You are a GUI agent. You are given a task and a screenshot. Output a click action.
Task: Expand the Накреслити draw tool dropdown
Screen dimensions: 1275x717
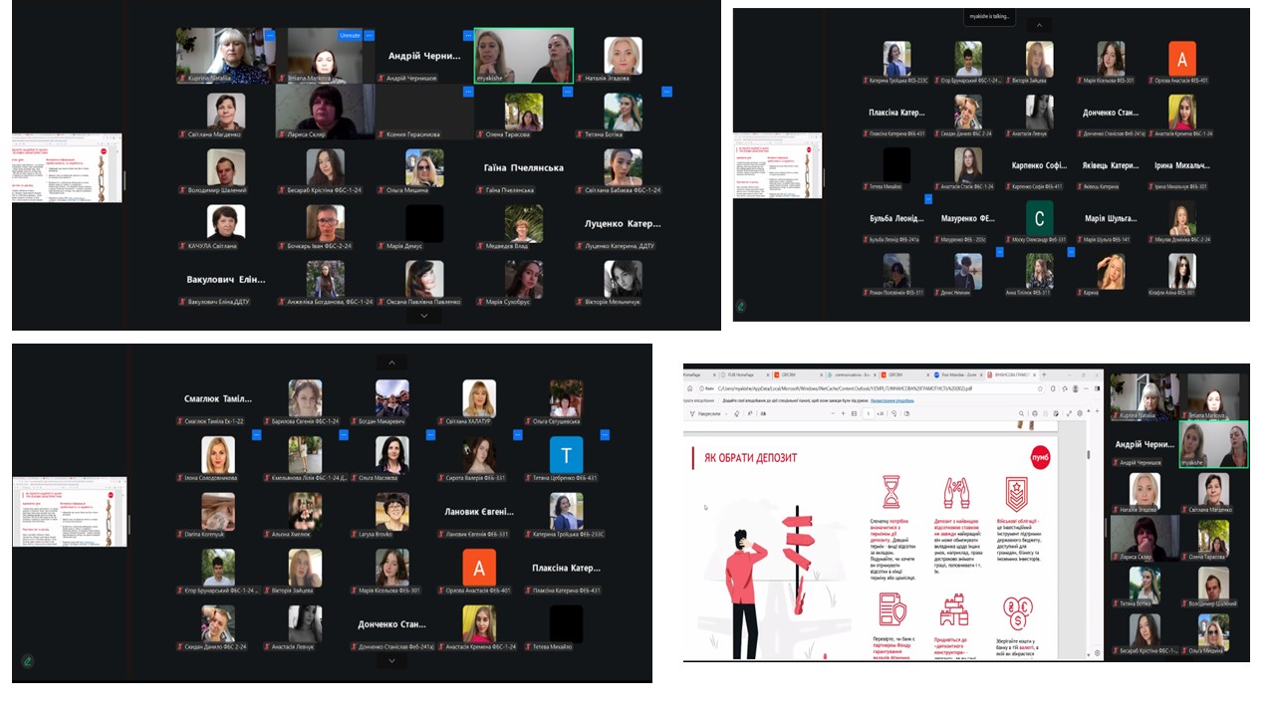724,412
